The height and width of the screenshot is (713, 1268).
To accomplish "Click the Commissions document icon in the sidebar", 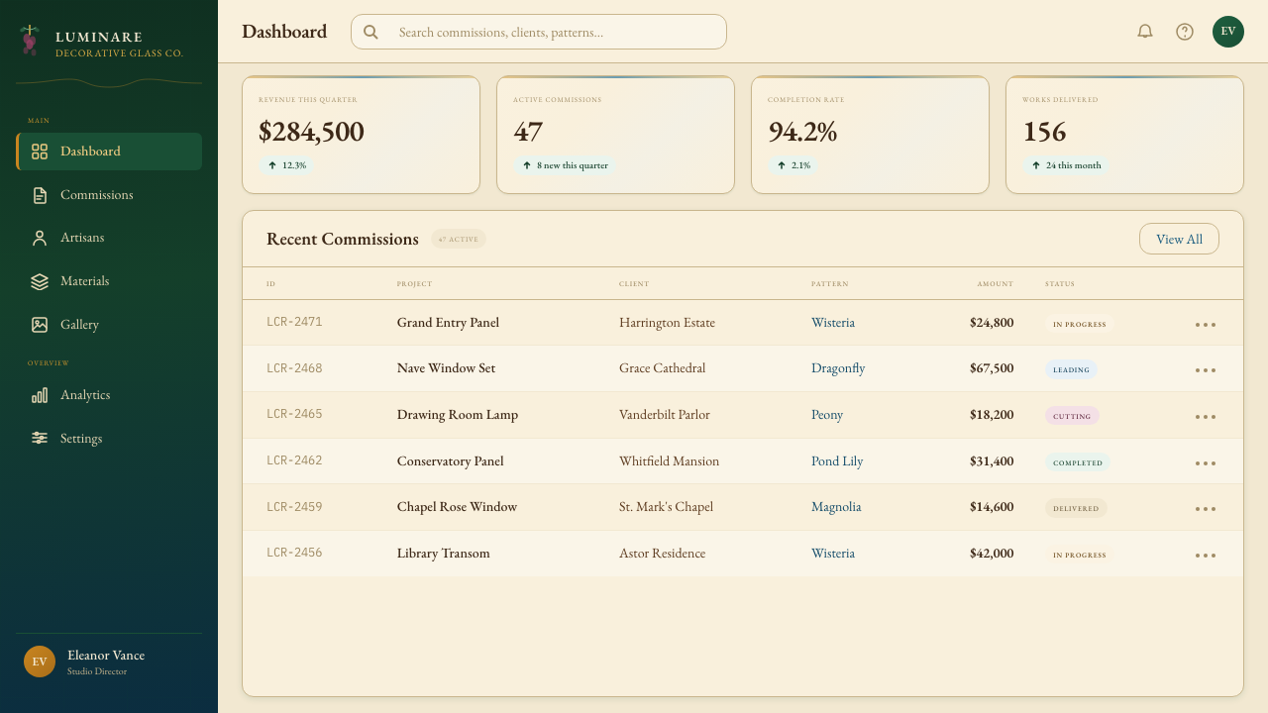I will [40, 195].
